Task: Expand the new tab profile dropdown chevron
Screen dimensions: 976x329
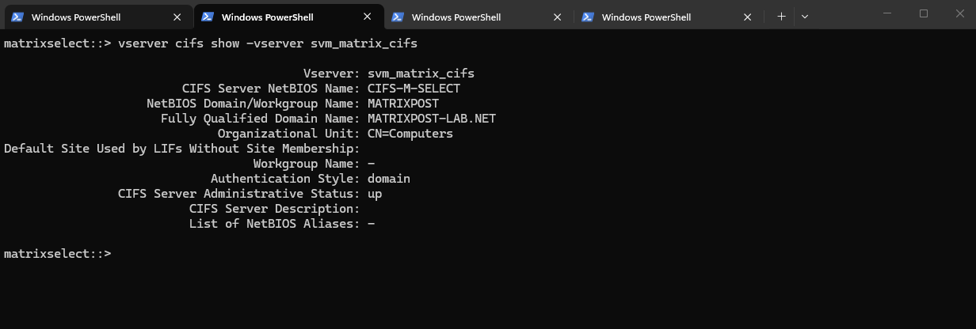Action: tap(805, 17)
